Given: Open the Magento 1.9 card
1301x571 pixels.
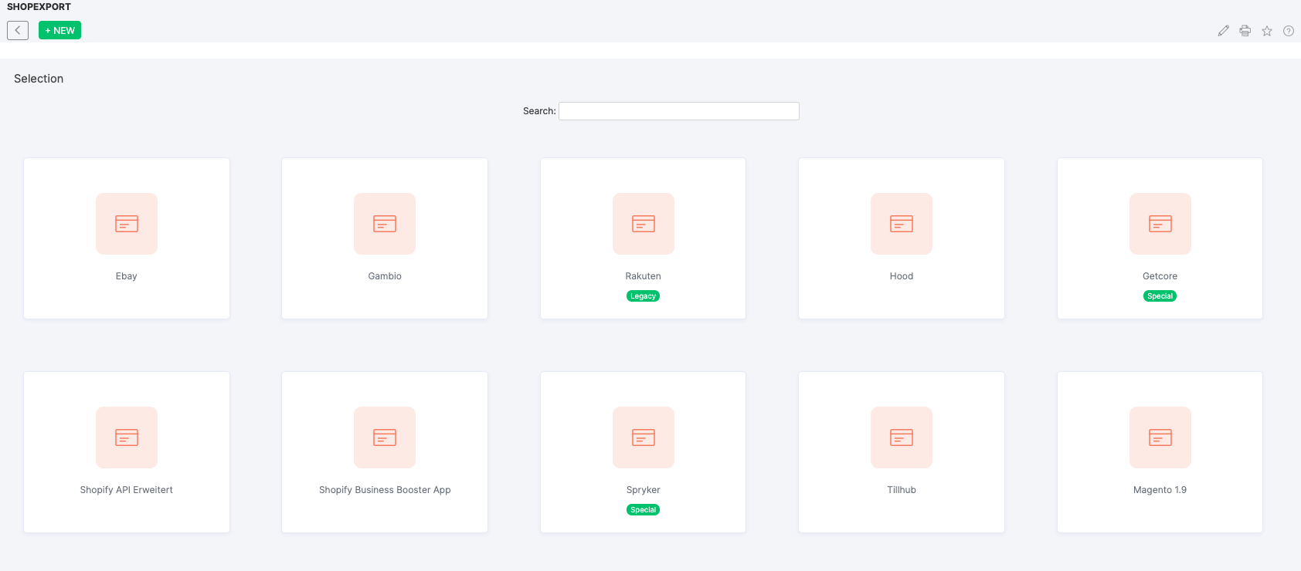Looking at the screenshot, I should 1160,452.
